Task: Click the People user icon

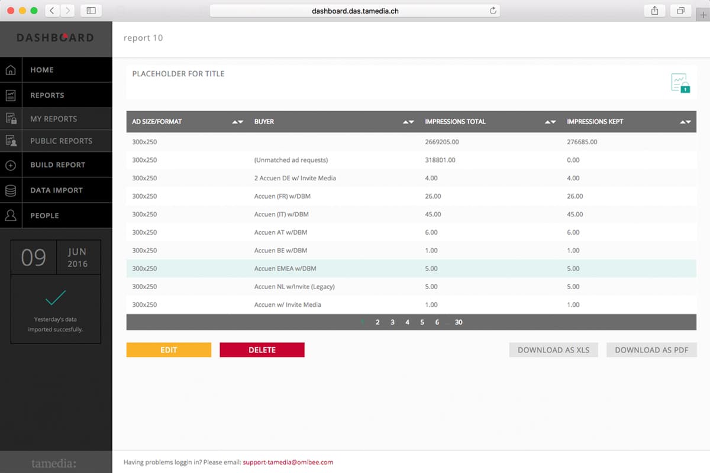Action: (11, 216)
